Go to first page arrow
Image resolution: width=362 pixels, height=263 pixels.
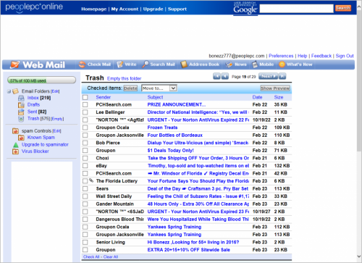pyautogui.click(x=216, y=76)
